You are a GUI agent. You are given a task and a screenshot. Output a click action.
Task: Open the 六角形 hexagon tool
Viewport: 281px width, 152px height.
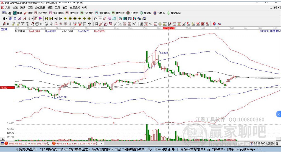pos(159,13)
